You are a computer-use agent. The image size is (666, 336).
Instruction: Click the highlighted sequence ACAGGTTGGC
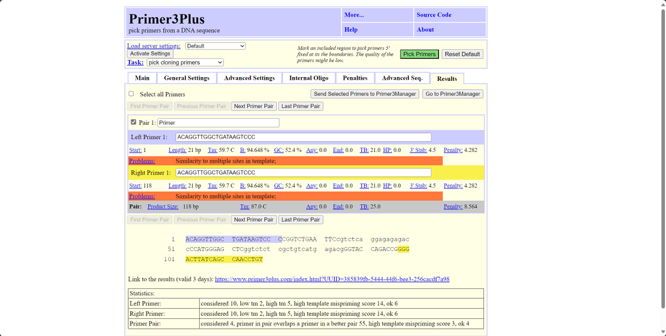[205, 240]
